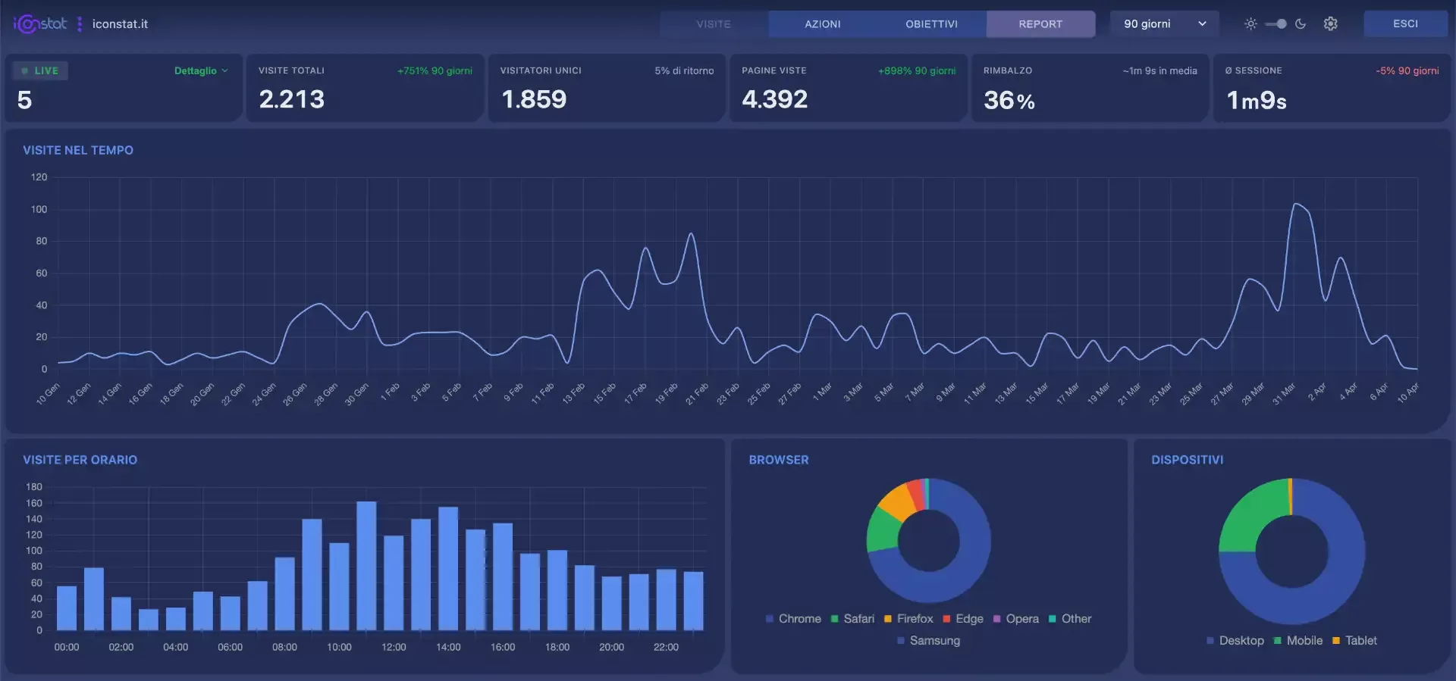
Task: Click the ESCI logout button
Action: (1405, 24)
